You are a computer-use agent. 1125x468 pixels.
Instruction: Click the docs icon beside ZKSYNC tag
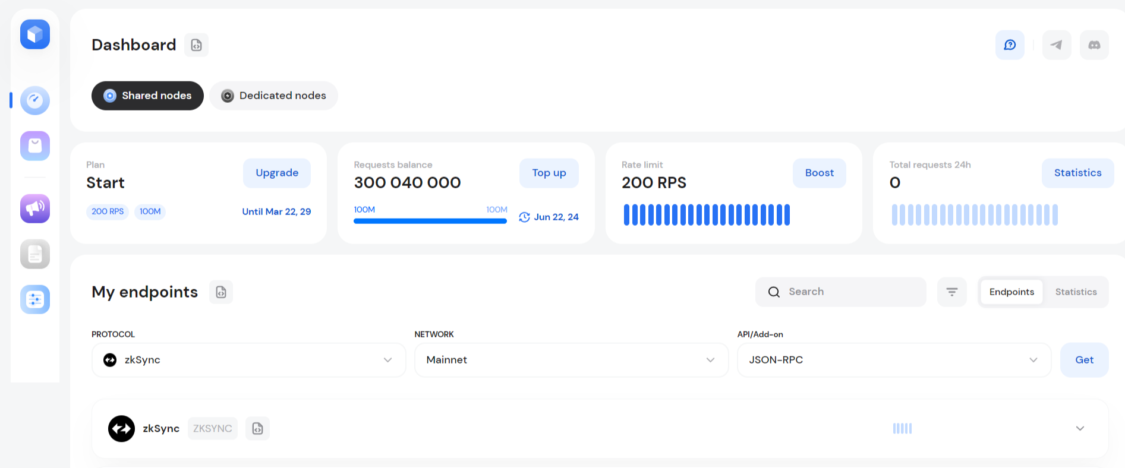257,428
